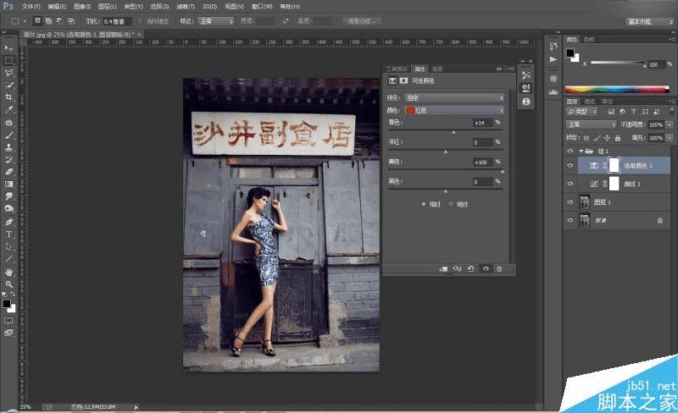The image size is (678, 413).
Task: Click the reset adjustment icon in Properties panel
Action: tap(470, 268)
